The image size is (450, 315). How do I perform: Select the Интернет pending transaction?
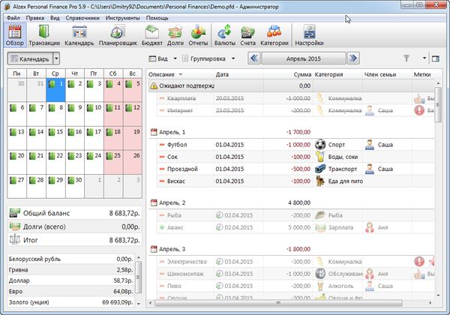[295, 110]
